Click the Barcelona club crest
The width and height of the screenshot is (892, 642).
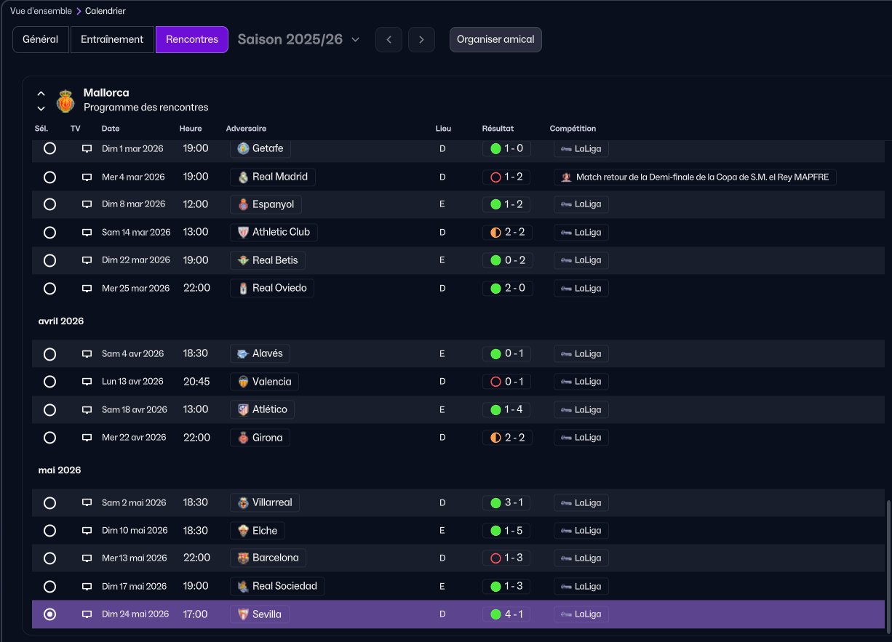[243, 558]
